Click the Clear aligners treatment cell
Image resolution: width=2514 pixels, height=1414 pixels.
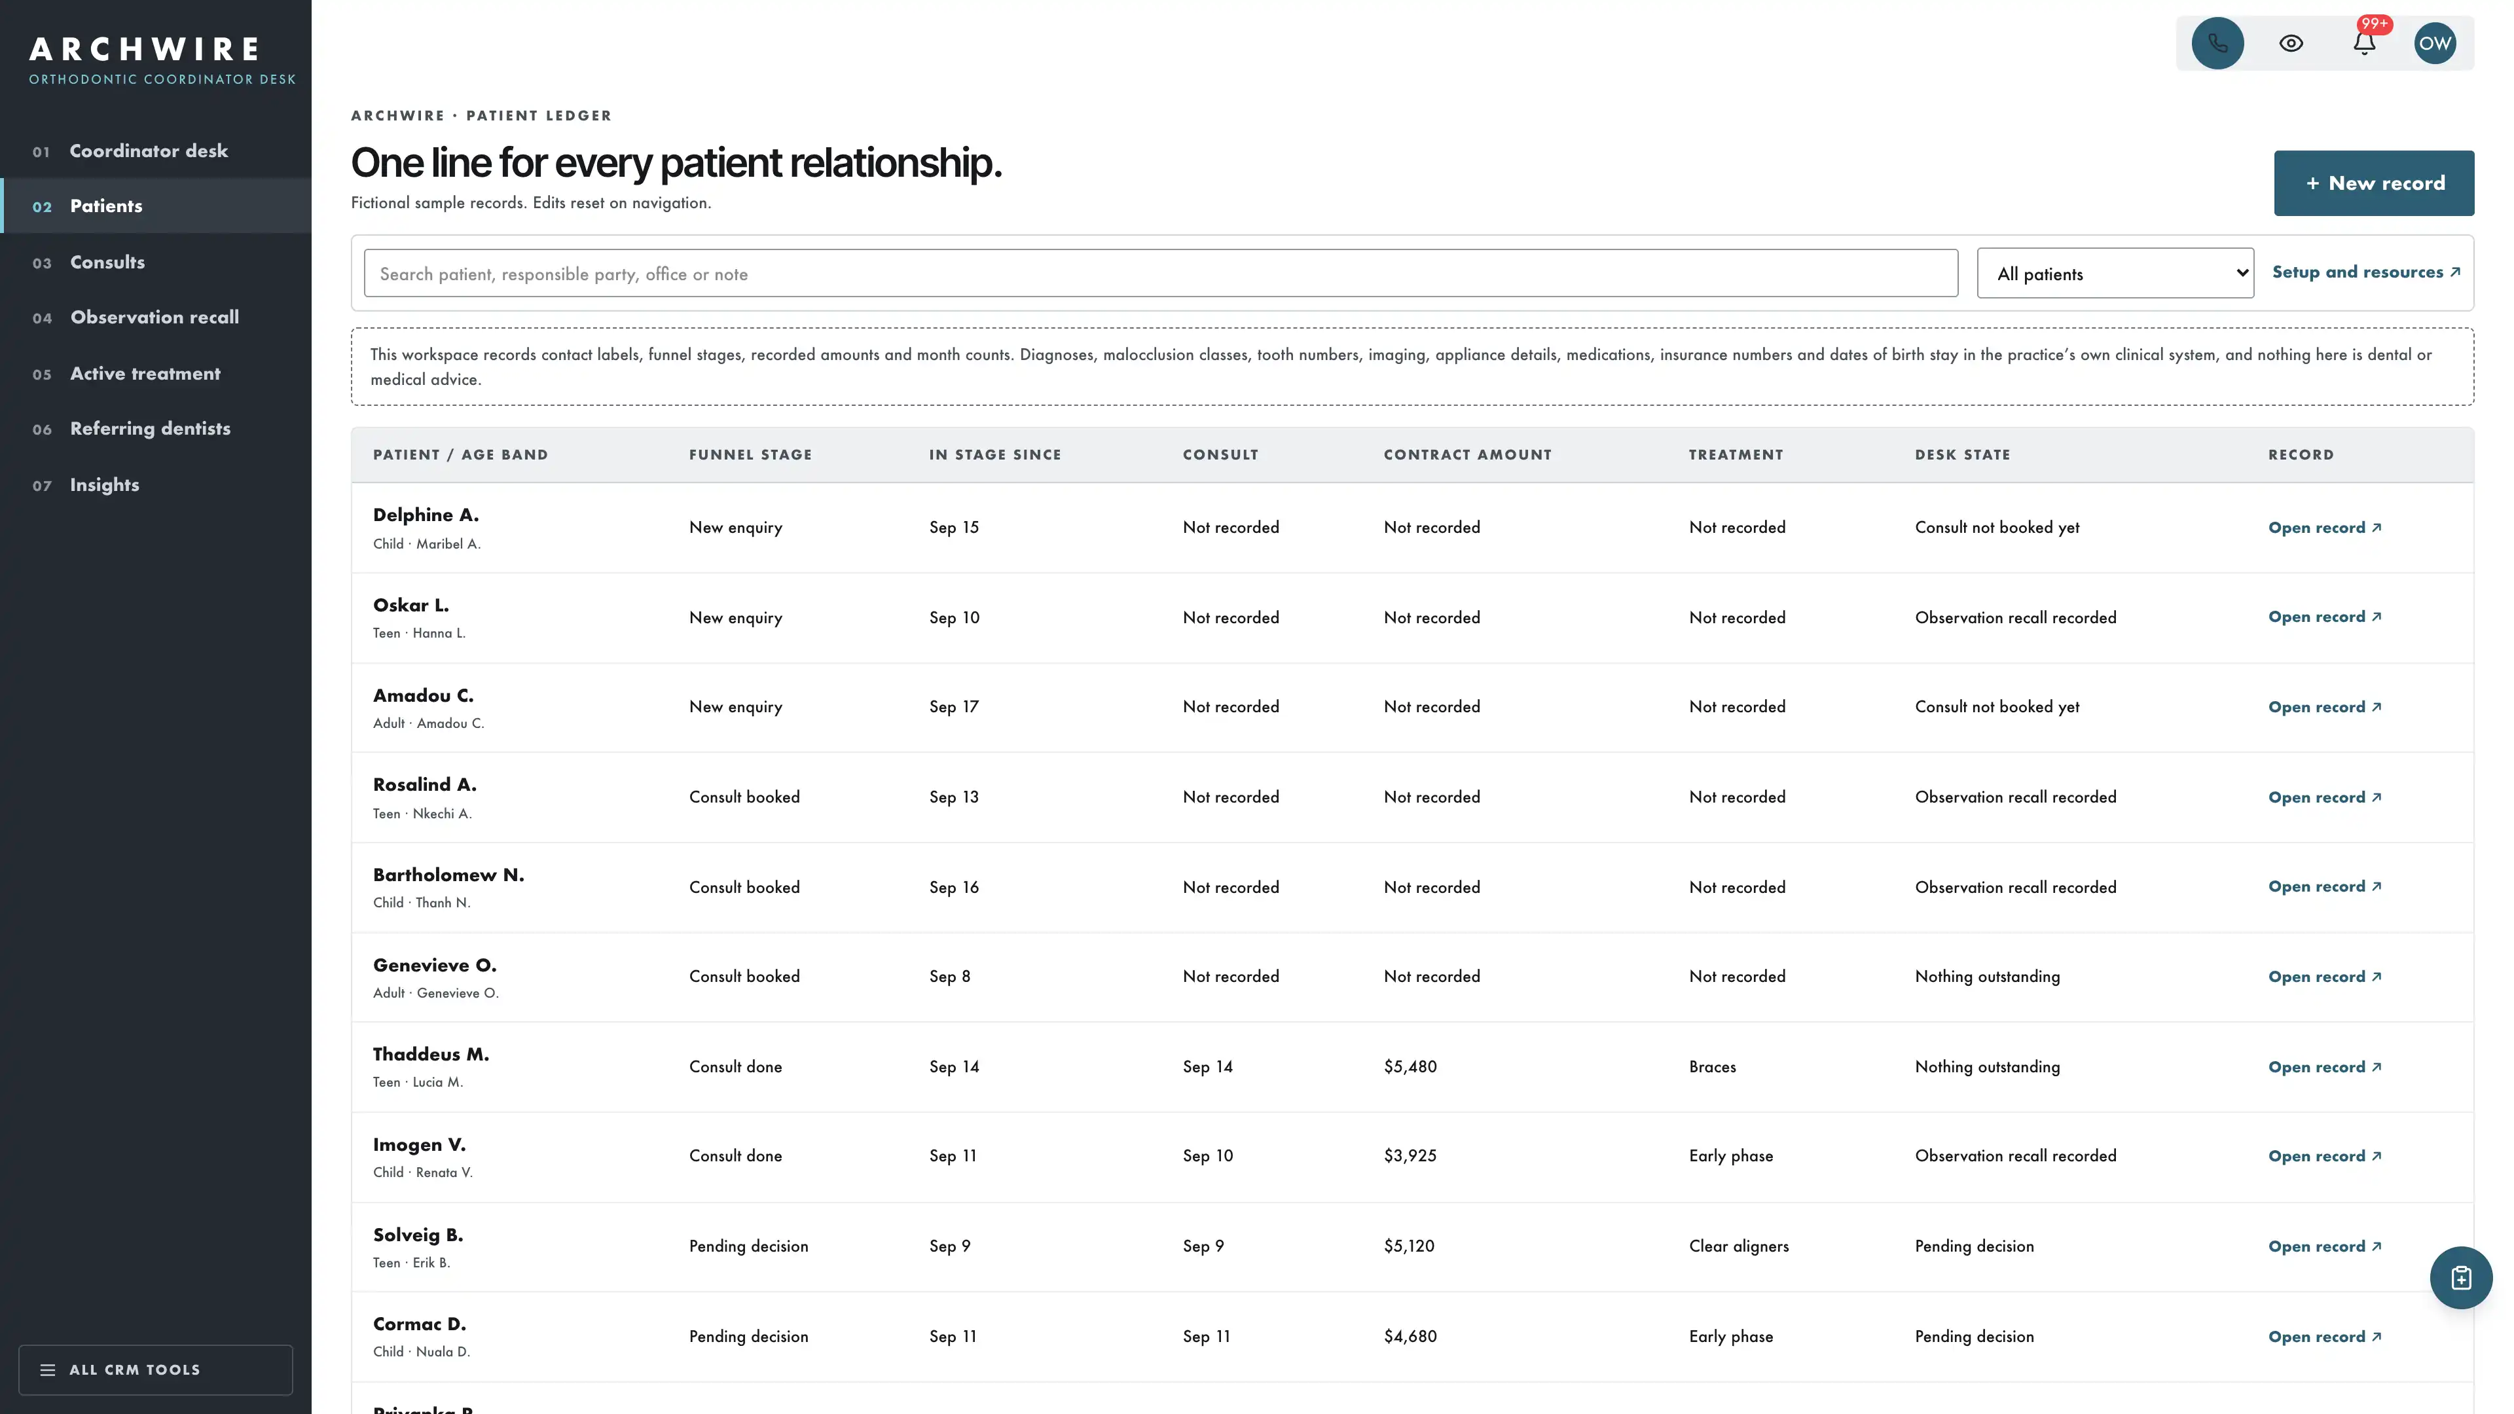(1738, 1246)
